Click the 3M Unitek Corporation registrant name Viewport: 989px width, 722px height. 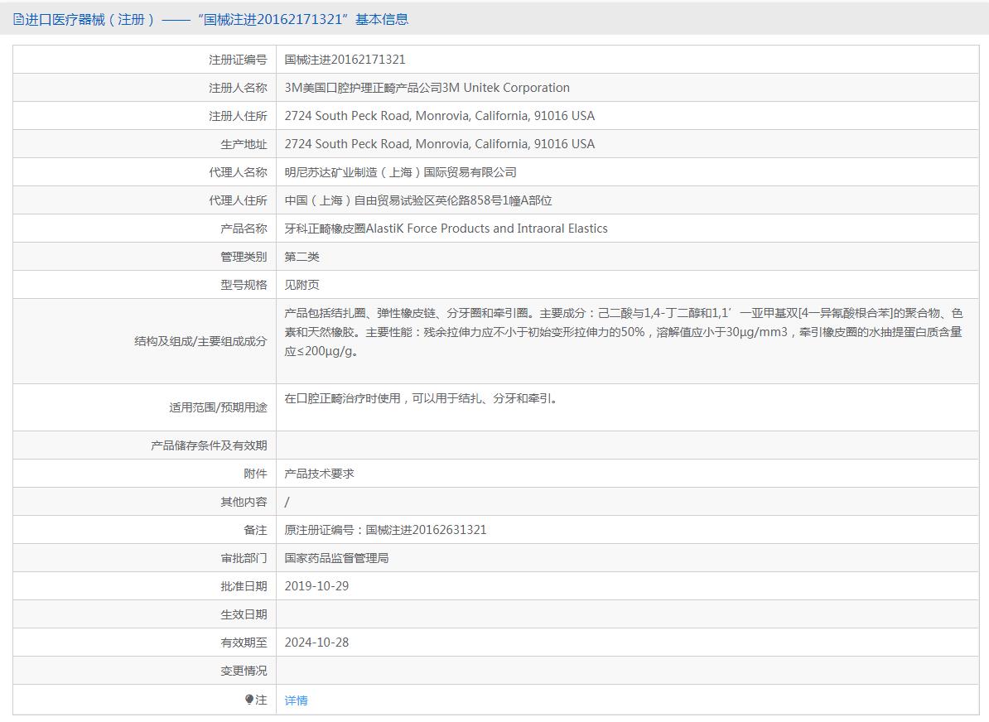[x=427, y=88]
